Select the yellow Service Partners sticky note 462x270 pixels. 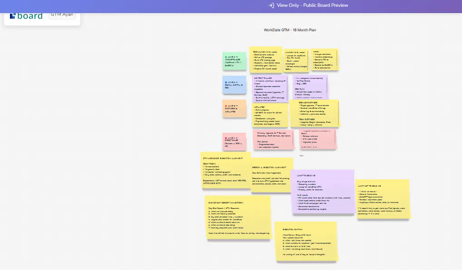(x=315, y=114)
